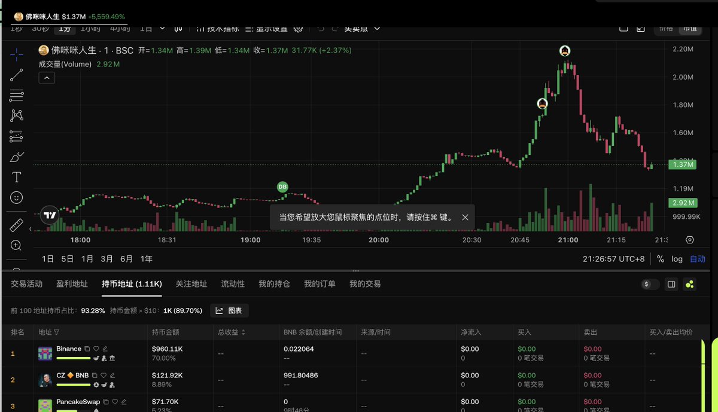Click the 图表 chart button

(x=229, y=310)
